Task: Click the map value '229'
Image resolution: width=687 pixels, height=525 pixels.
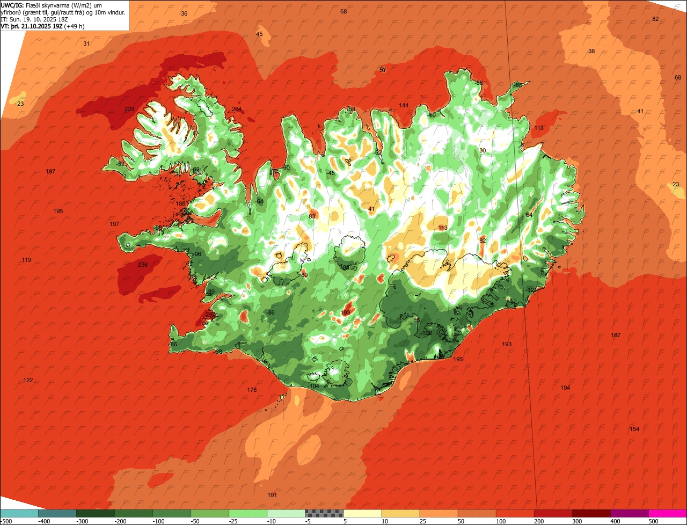Action: pos(129,109)
